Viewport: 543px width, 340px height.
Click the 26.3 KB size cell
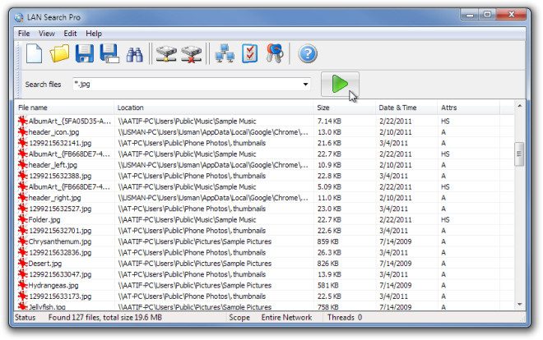(x=329, y=253)
